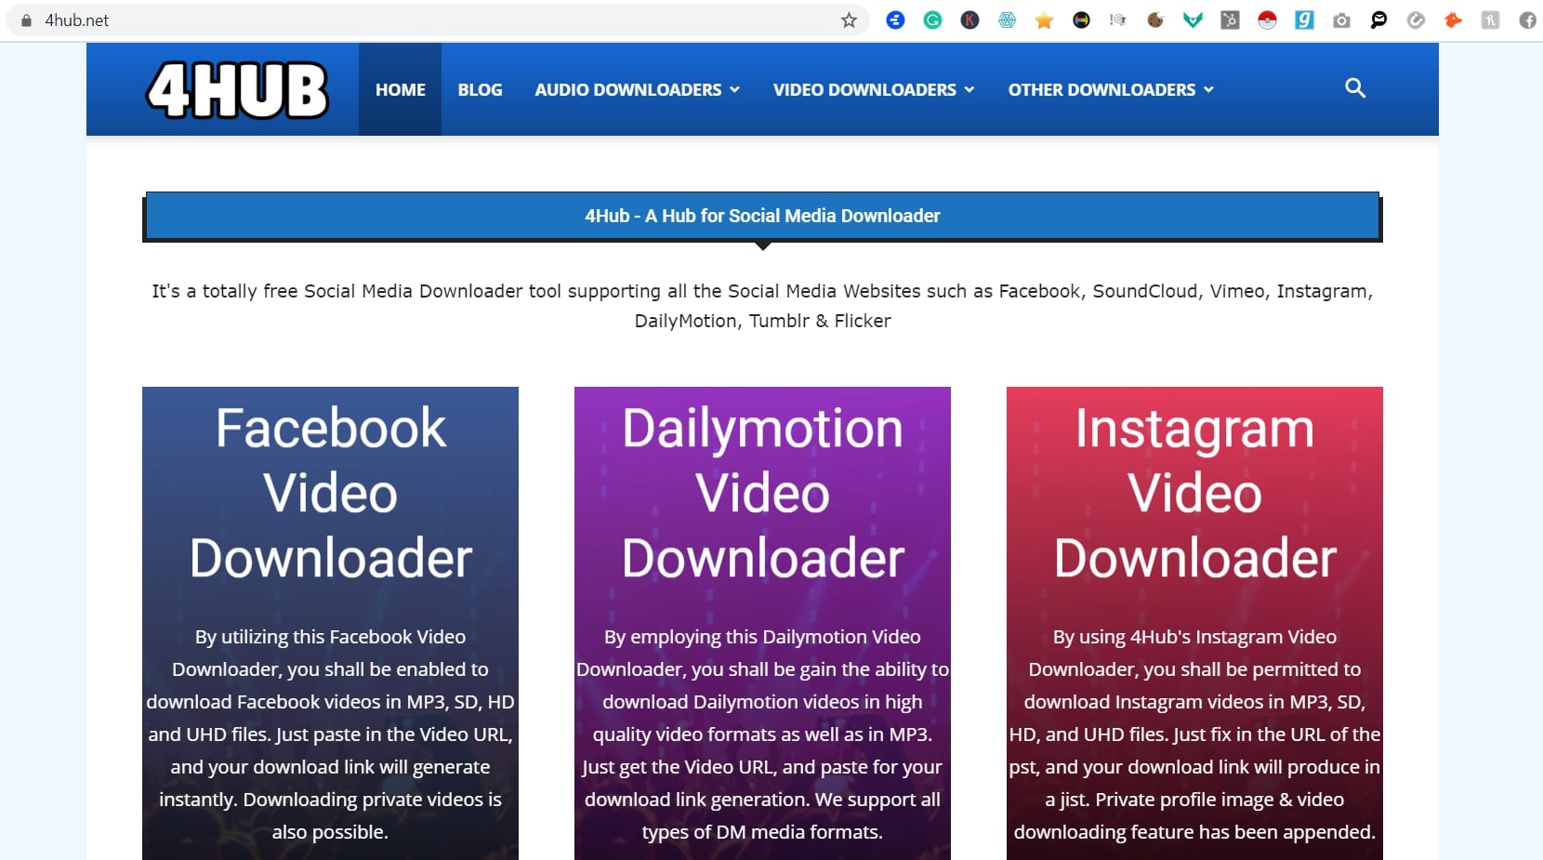Click the 4hub.net address bar URL
Screen dimensions: 1543x860
click(x=77, y=20)
